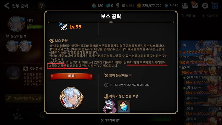Open the help question mark icon
This screenshot has height=125, width=222.
coord(41,6)
